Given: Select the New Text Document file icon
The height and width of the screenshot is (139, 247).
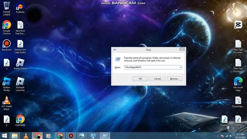Looking at the screenshot, I should click(238, 66).
